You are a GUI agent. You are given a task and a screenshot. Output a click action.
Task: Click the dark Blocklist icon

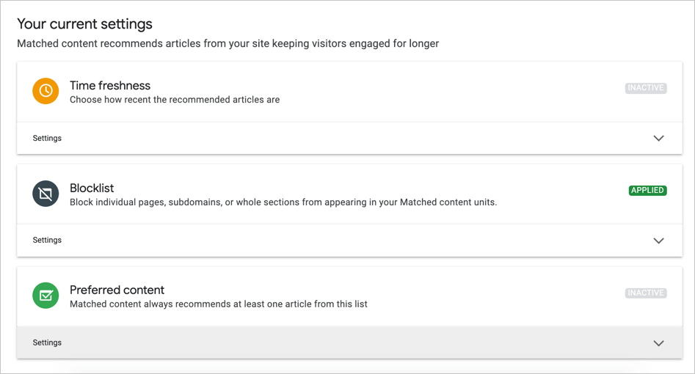(46, 194)
